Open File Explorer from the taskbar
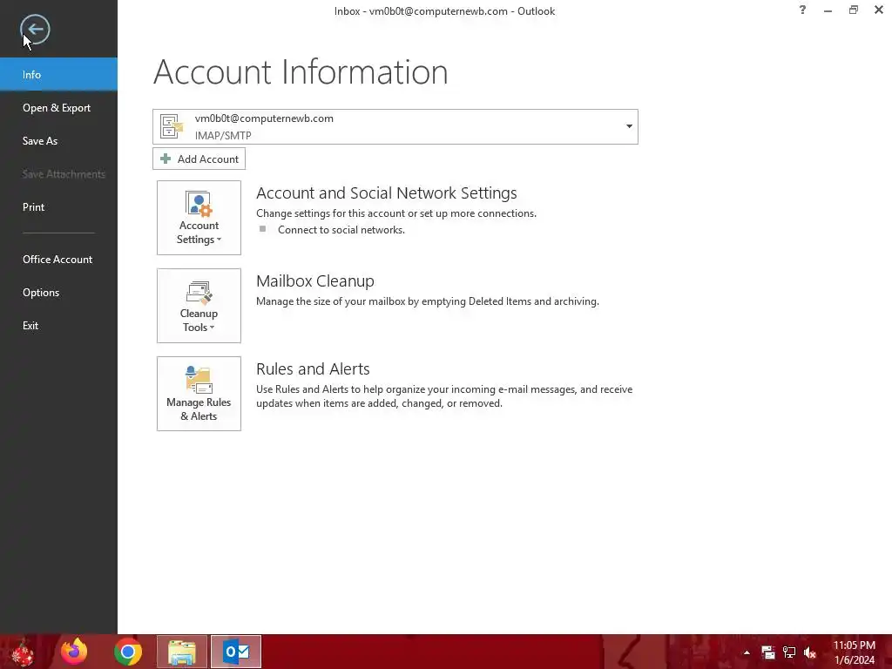This screenshot has height=669, width=892. pyautogui.click(x=182, y=652)
